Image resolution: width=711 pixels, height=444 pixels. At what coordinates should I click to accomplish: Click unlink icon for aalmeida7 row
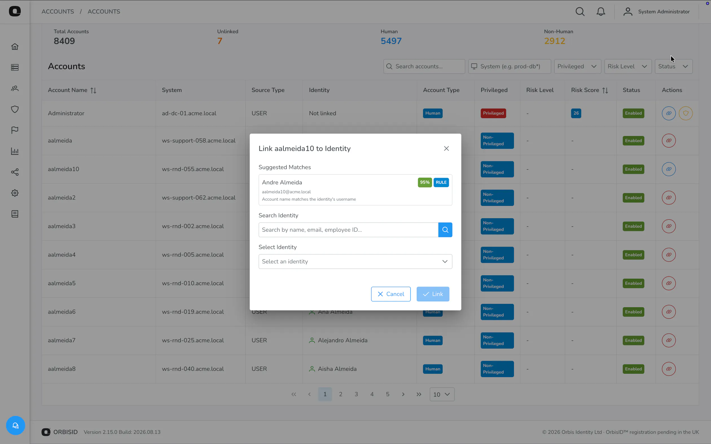(x=669, y=340)
